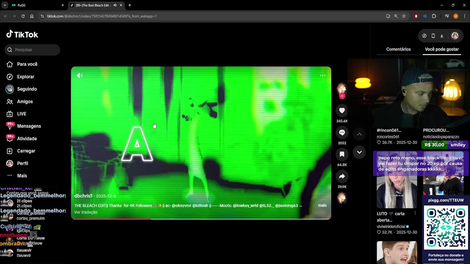Follow creator with red plus button

tap(342, 96)
